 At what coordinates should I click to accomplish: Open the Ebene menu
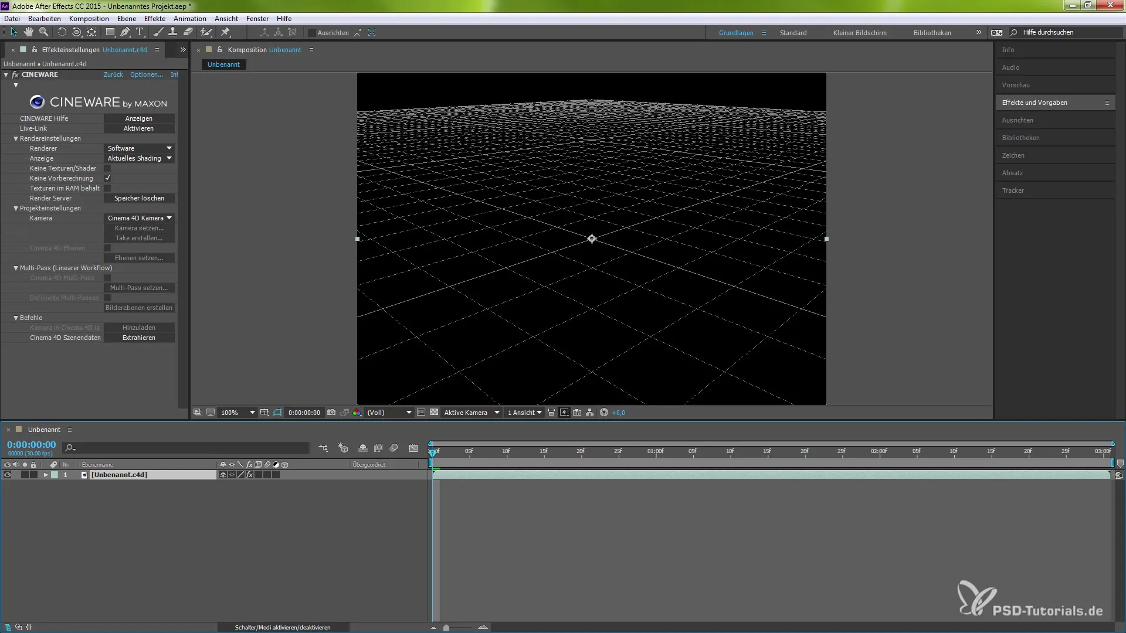[x=127, y=18]
